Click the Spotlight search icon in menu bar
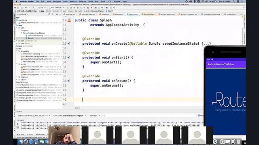This screenshot has width=259, height=145. click(234, 1)
